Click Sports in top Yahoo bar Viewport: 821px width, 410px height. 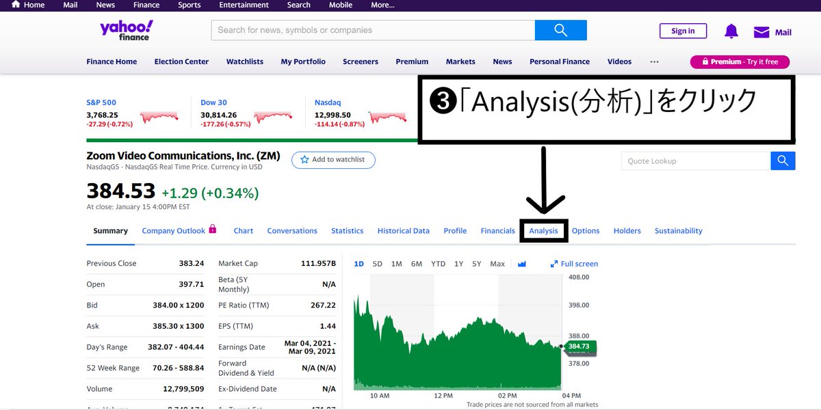(x=190, y=5)
